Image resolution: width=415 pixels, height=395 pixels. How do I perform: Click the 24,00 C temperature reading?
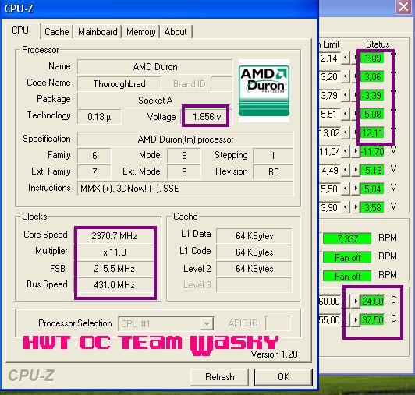point(373,301)
